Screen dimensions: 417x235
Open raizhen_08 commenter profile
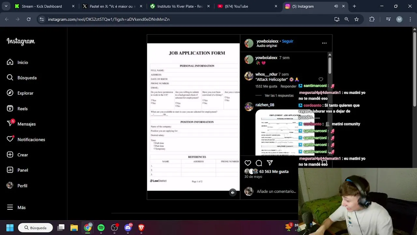pos(265,105)
